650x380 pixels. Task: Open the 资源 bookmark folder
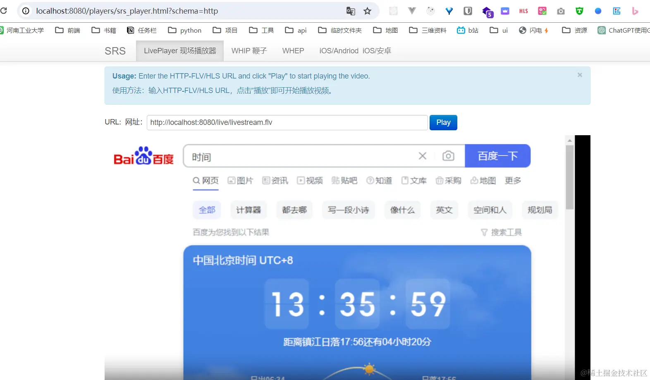575,30
